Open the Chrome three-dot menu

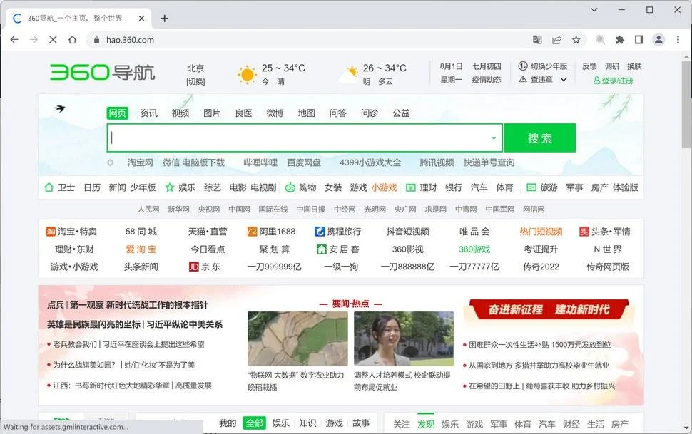pos(678,40)
